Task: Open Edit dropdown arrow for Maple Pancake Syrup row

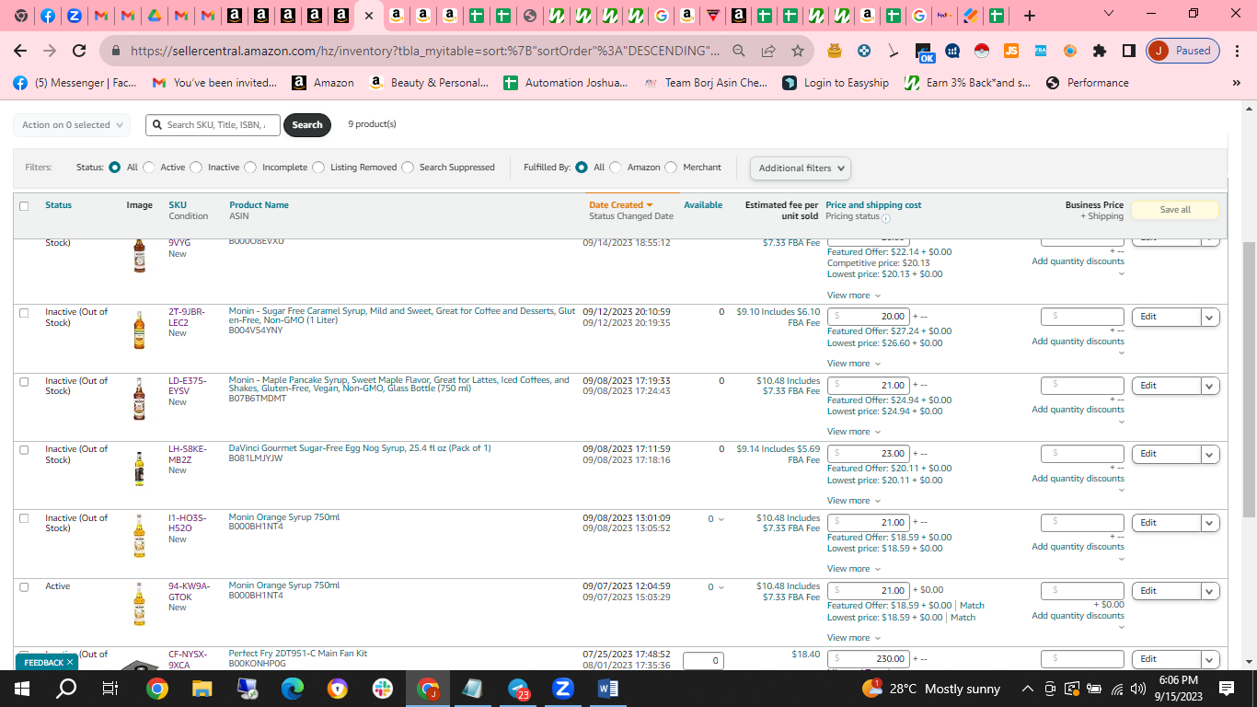Action: click(1210, 386)
